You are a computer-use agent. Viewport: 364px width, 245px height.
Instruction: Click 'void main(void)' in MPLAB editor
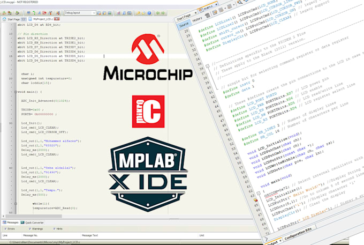276,181
